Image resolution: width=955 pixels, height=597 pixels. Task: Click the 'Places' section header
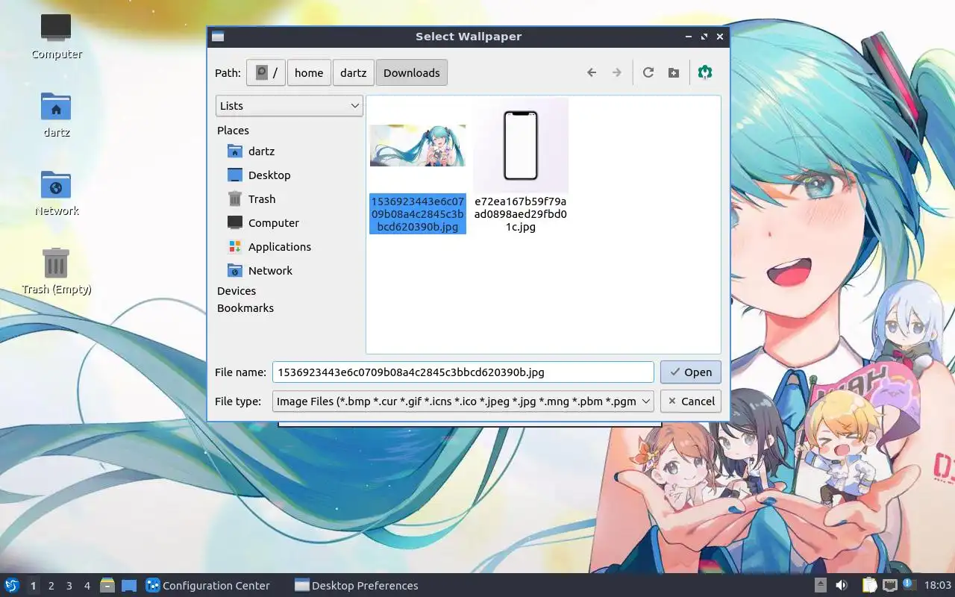click(x=233, y=130)
